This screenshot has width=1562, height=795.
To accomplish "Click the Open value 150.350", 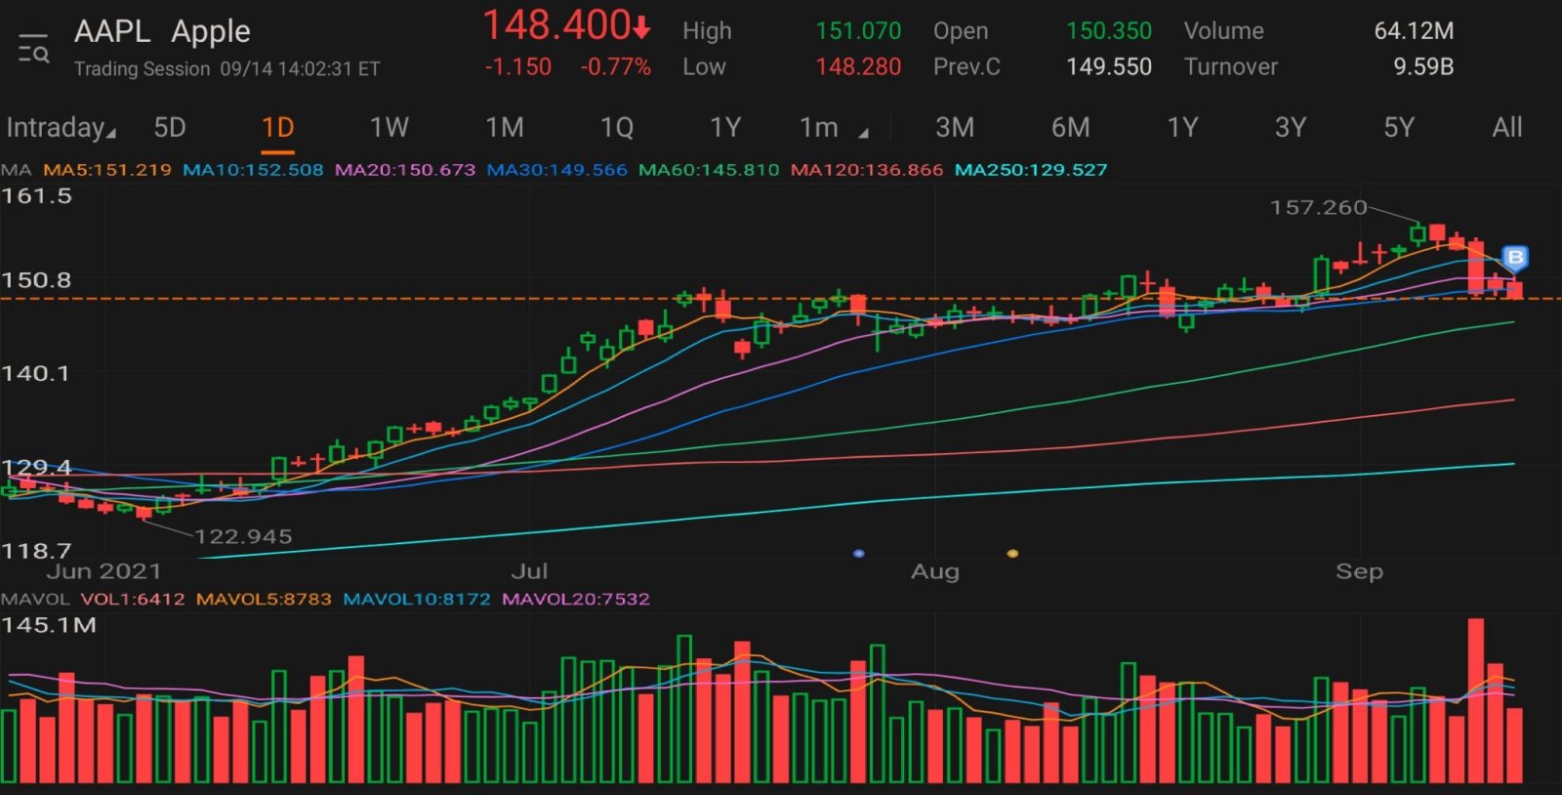I will (1109, 31).
